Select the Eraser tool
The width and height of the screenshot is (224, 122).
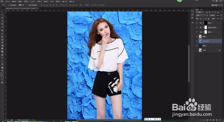(2, 43)
